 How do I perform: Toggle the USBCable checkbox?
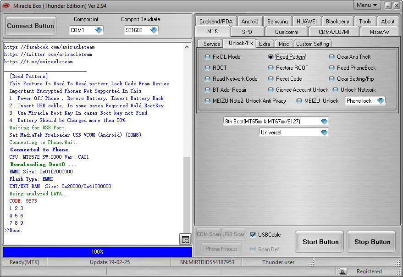pos(253,234)
